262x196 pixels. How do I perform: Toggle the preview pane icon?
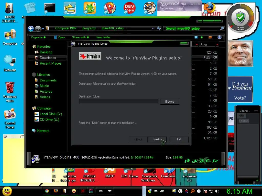click(x=210, y=37)
